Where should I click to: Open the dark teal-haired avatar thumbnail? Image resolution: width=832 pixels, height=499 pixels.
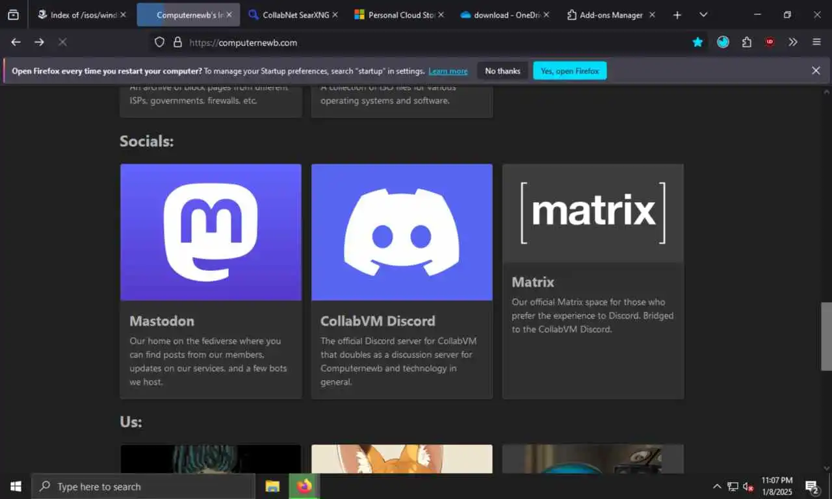[x=211, y=459]
